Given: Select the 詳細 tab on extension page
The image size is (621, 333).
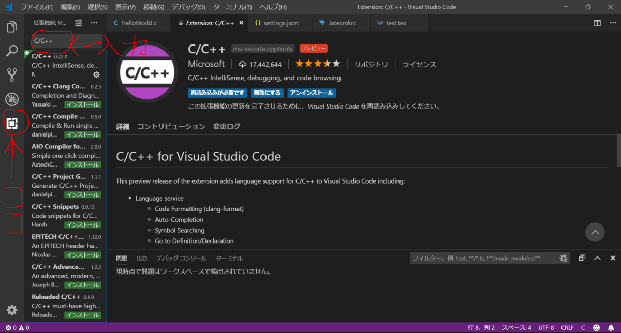Looking at the screenshot, I should 123,126.
